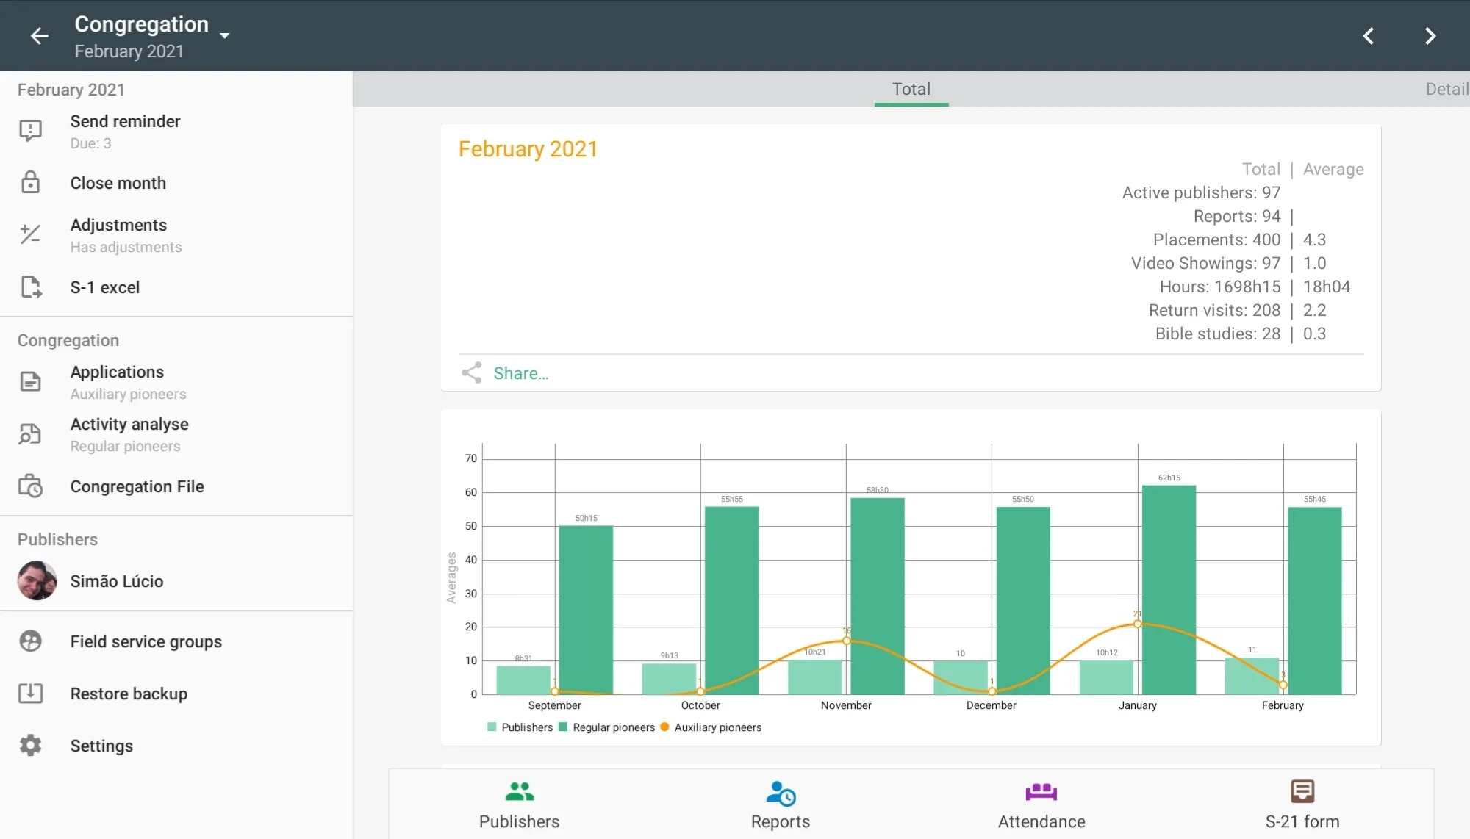Click the Restore backup icon
This screenshot has height=839, width=1470.
click(x=30, y=694)
